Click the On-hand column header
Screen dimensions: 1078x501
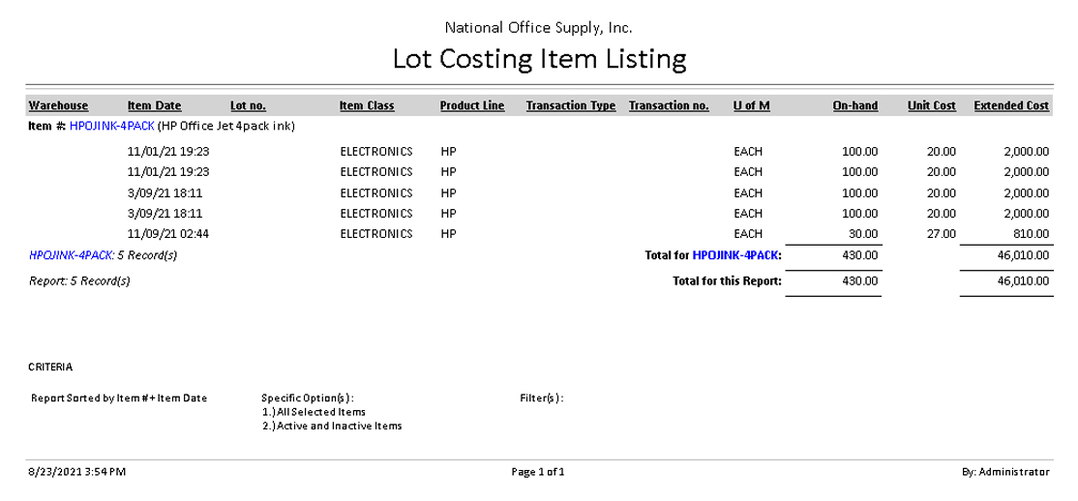click(854, 105)
